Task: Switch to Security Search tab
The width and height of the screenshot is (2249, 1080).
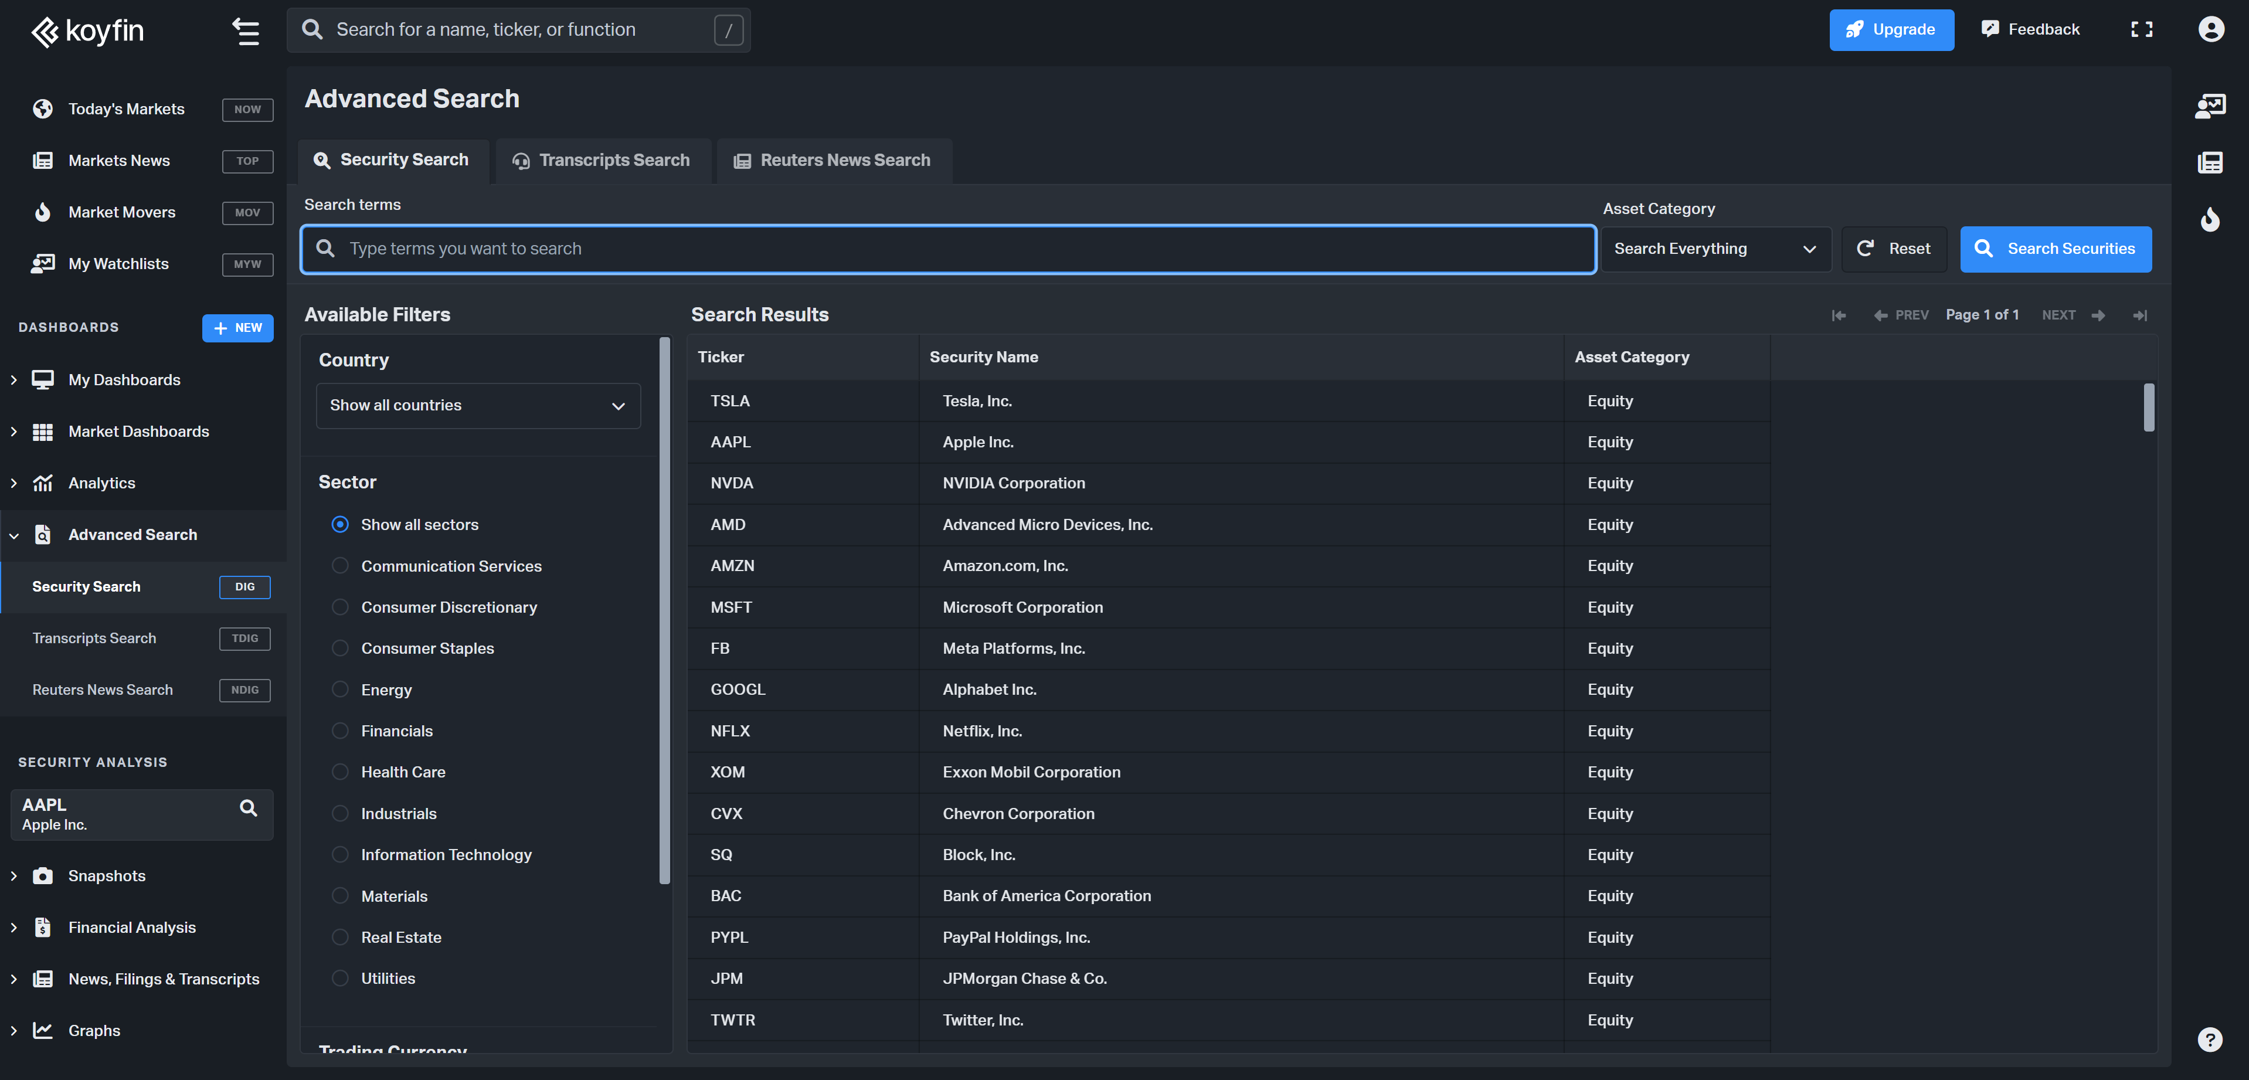Action: click(x=393, y=161)
